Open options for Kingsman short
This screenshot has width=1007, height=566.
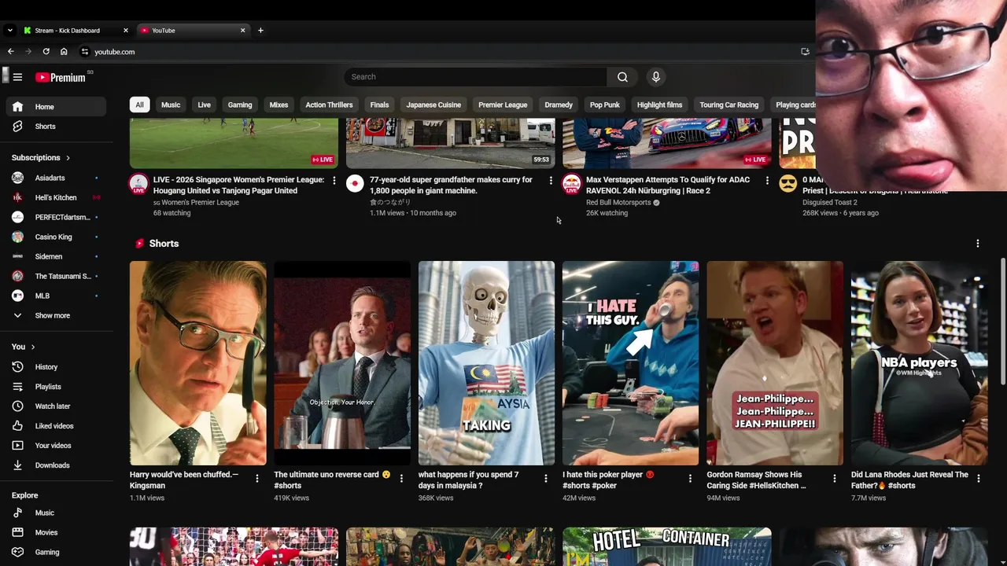(256, 478)
